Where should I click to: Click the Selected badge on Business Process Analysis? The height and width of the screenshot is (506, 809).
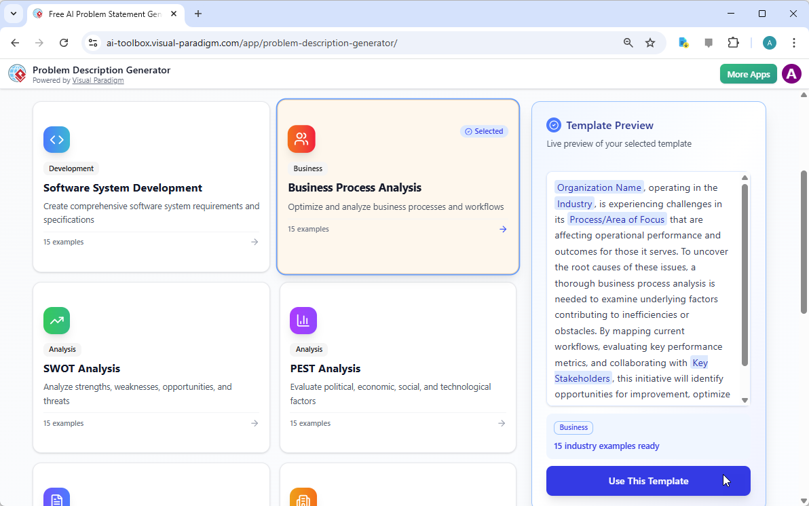point(484,131)
